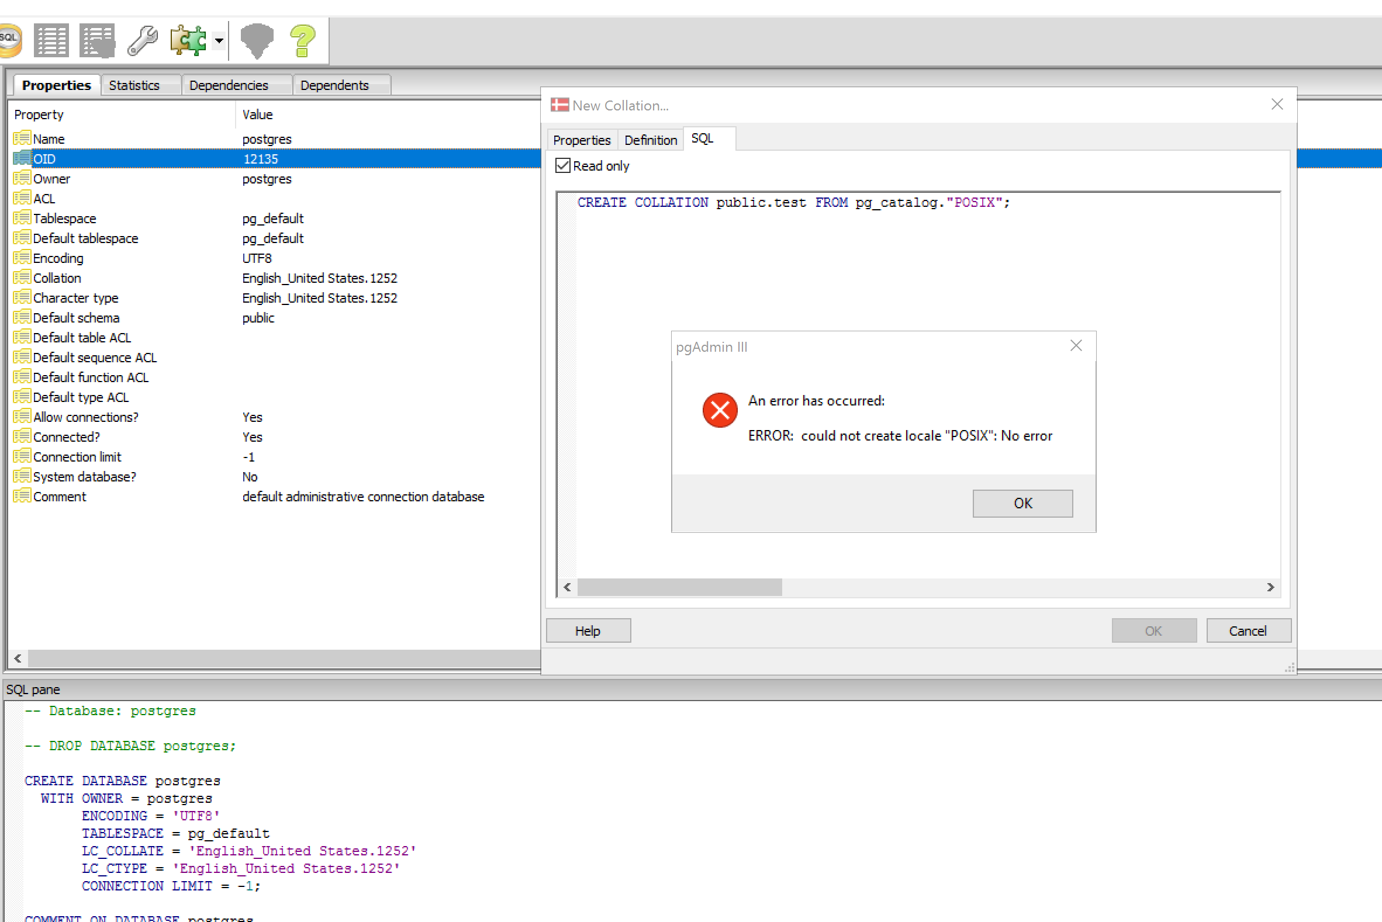Open the maintenance wrench tool
Viewport: 1382px width, 922px height.
coord(143,40)
